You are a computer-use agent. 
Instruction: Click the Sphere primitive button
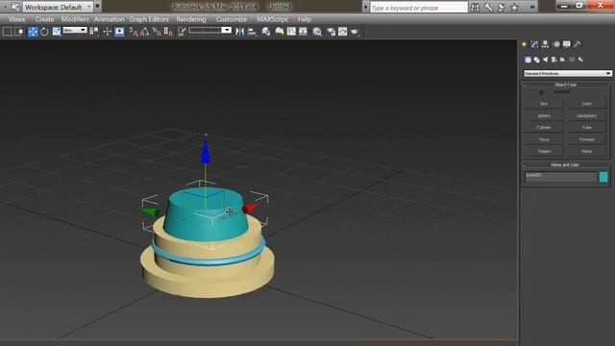(x=544, y=115)
